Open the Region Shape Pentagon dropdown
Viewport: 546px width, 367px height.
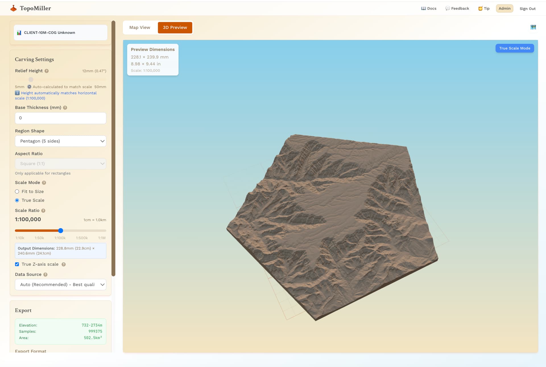[x=60, y=141]
